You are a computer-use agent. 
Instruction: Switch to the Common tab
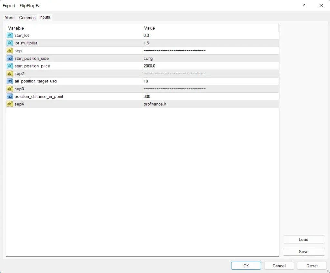pos(27,18)
